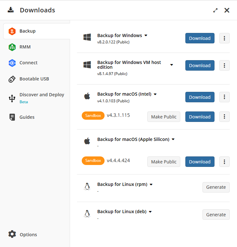The image size is (237, 247).
Task: Click the green RMM sidebar icon
Action: point(12,47)
